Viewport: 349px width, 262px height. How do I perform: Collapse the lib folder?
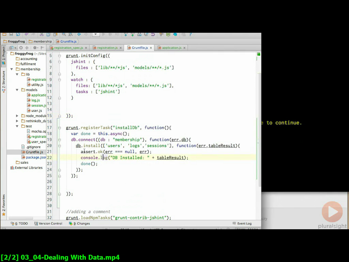pyautogui.click(x=17, y=74)
